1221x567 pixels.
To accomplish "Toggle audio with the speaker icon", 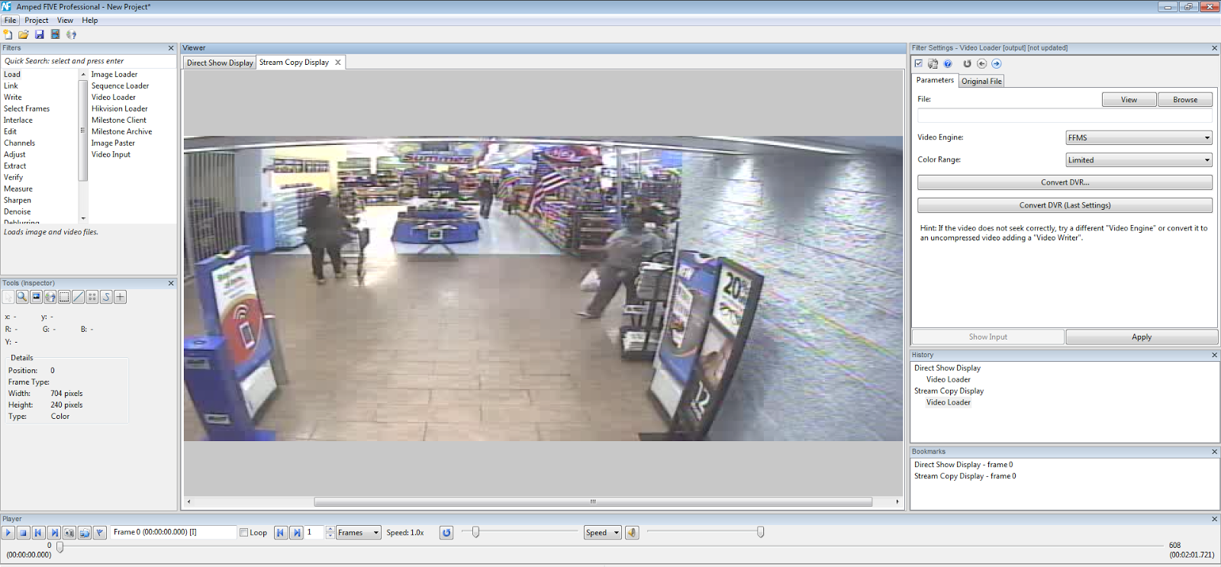I will [632, 533].
